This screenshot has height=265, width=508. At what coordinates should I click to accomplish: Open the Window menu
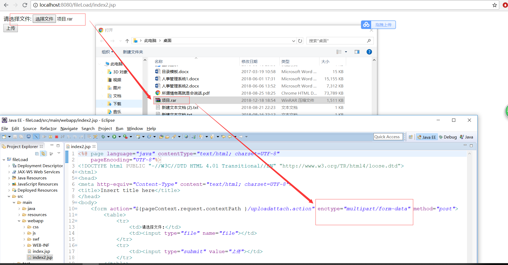[135, 128]
